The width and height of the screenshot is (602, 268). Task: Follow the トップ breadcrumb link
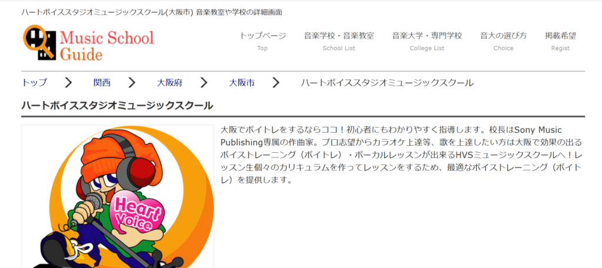pos(35,82)
